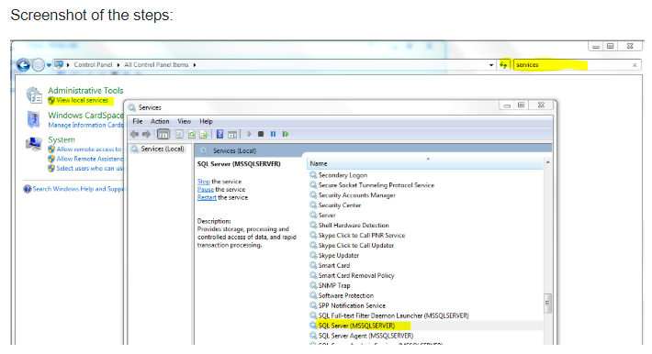Open the Help menu in Services
The image size is (652, 354).
coord(206,121)
